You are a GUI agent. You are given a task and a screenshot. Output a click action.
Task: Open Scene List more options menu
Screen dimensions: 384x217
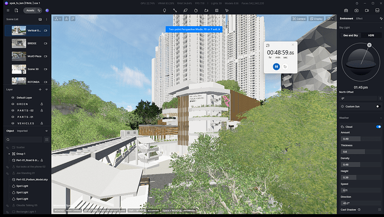[x=47, y=19]
